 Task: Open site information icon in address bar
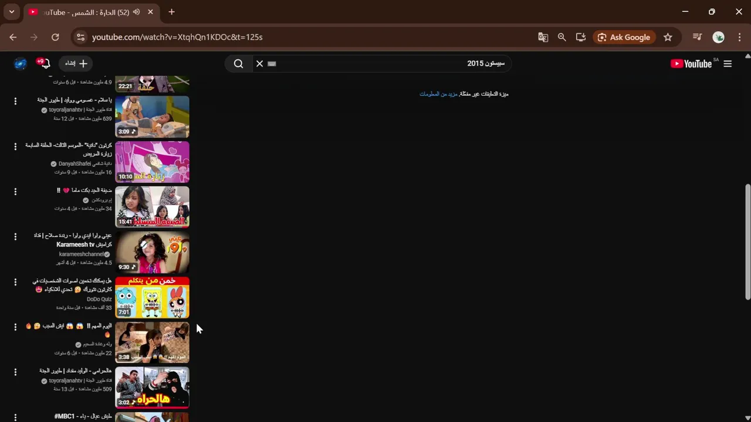(x=81, y=37)
